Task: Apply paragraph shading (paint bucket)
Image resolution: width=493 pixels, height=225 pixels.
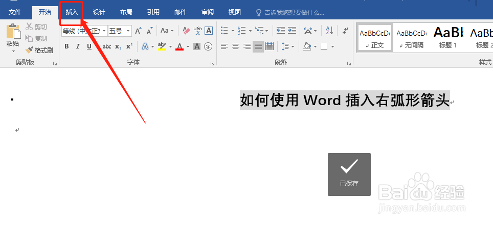Action: [x=307, y=46]
